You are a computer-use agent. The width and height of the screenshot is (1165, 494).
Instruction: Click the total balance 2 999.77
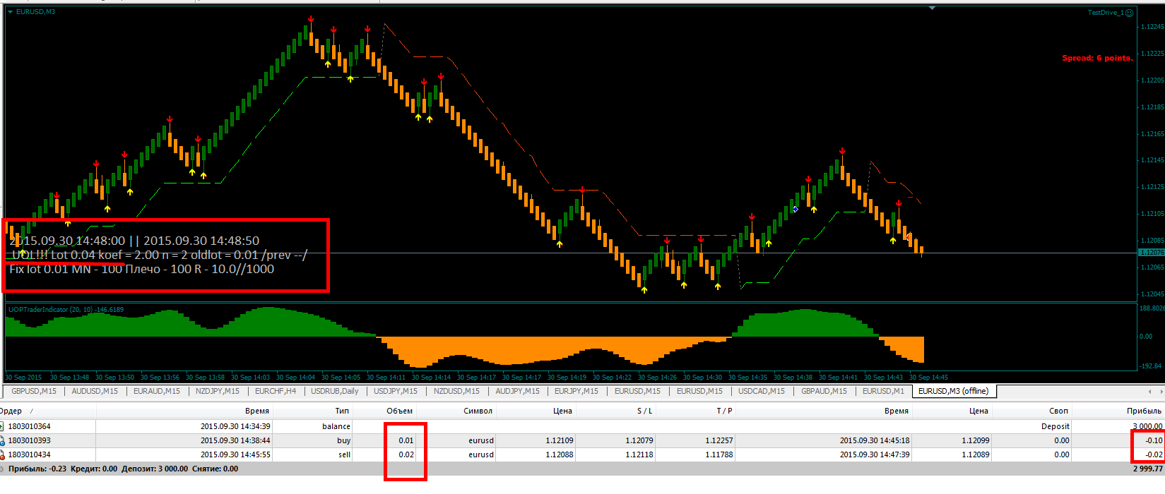point(1147,469)
